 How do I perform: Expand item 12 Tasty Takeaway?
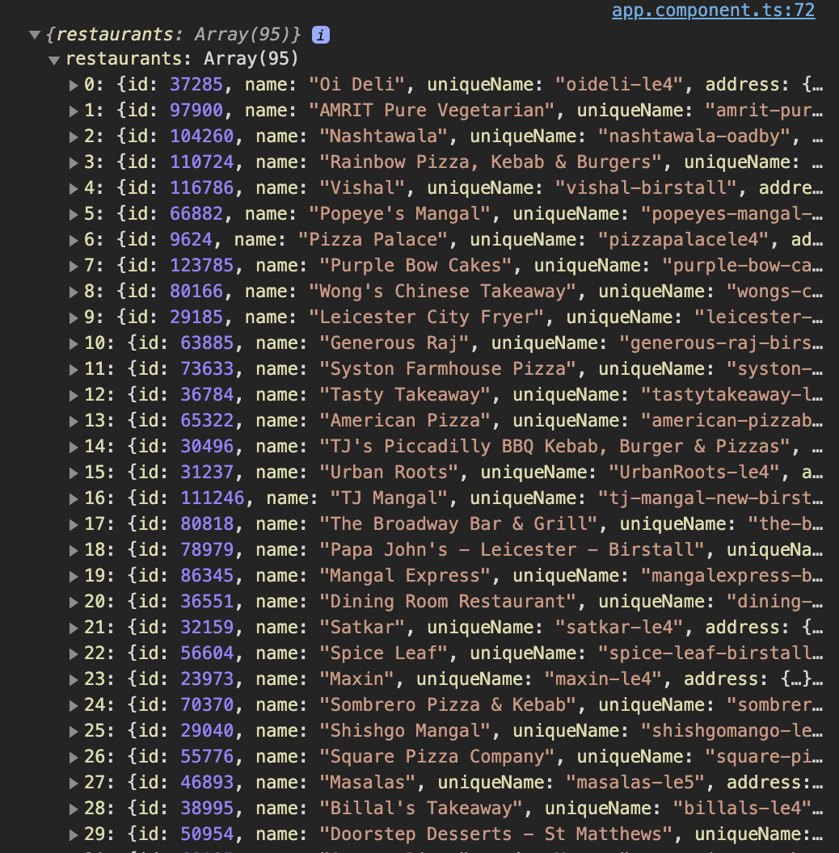coord(74,395)
